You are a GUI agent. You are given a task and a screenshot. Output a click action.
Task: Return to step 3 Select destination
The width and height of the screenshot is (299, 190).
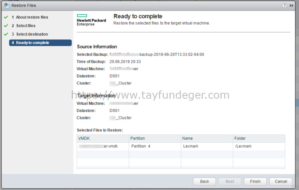[32, 34]
